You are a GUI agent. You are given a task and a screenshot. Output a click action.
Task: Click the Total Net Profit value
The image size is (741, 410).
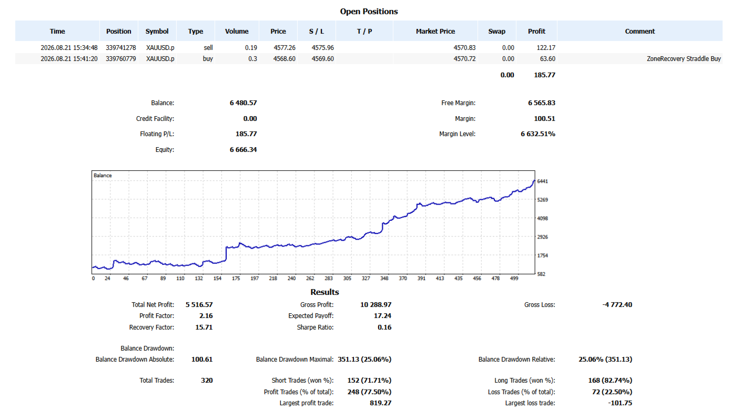[x=199, y=304]
